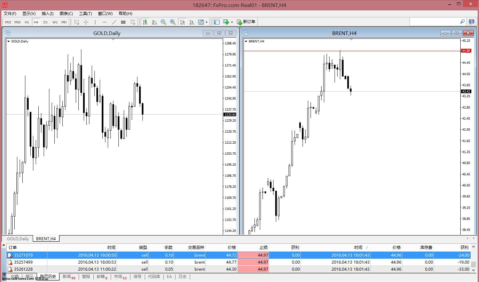The height and width of the screenshot is (282, 479).
Task: Click the search magnifier icon
Action: pos(462,22)
